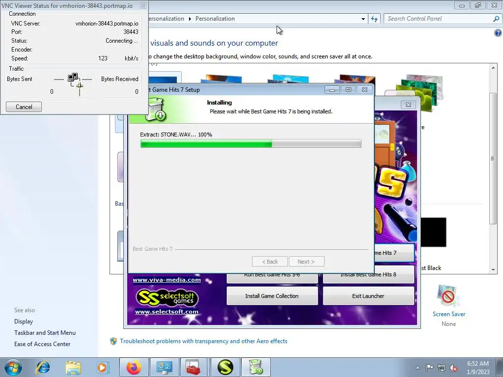This screenshot has height=377, width=503.
Task: Switch to Selectsoft launcher taskbar item
Action: click(225, 367)
